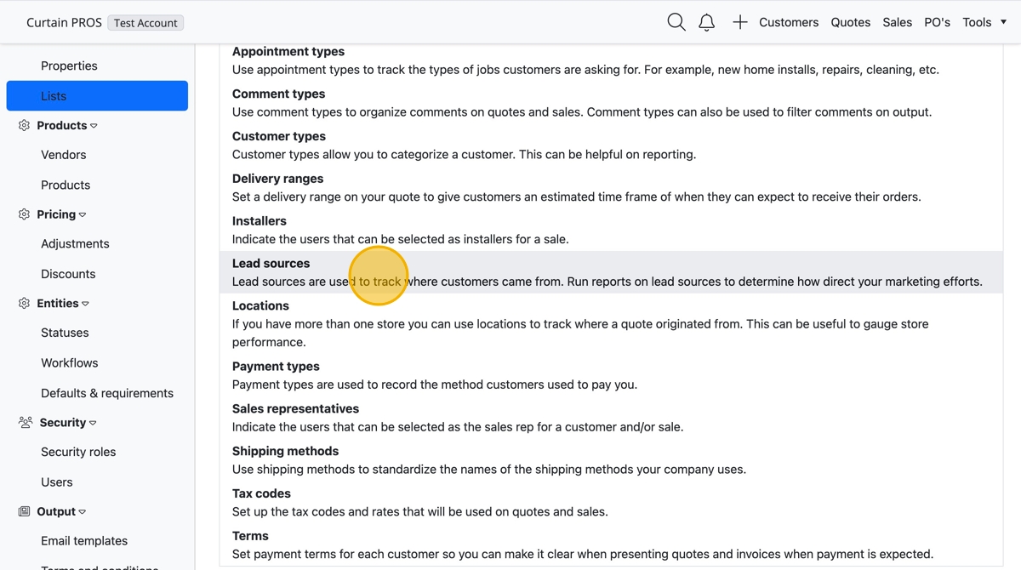Image resolution: width=1021 pixels, height=570 pixels.
Task: Click the Products section gear icon
Action: click(24, 125)
